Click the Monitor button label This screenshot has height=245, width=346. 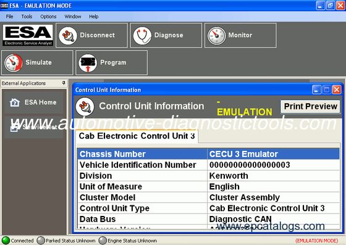click(240, 35)
